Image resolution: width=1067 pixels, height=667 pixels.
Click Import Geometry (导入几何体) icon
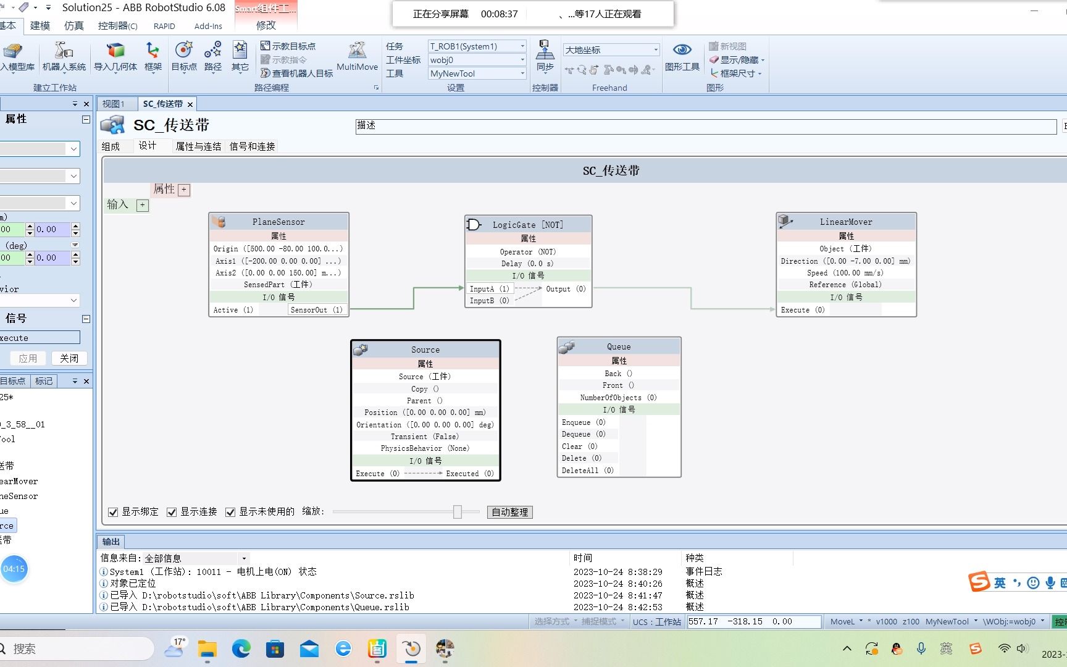(x=115, y=57)
